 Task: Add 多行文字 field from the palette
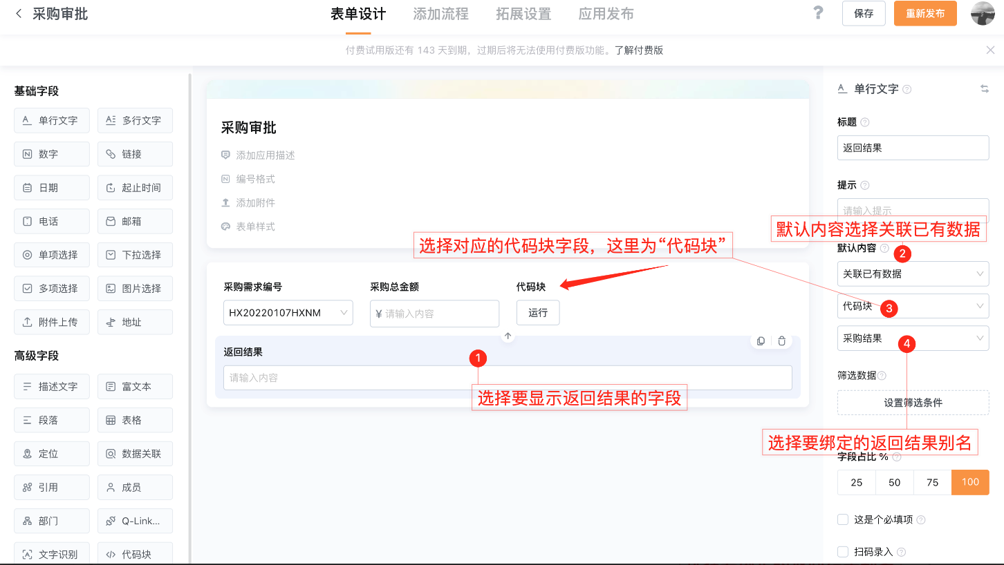(135, 120)
